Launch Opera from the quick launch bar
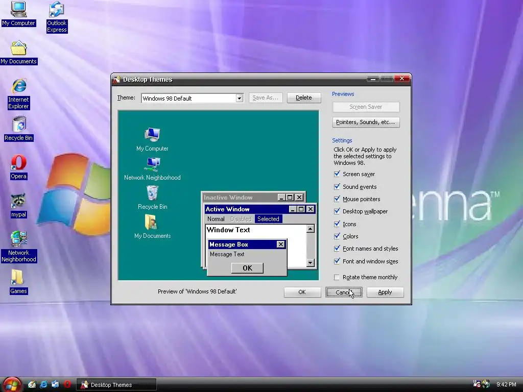 (x=67, y=384)
